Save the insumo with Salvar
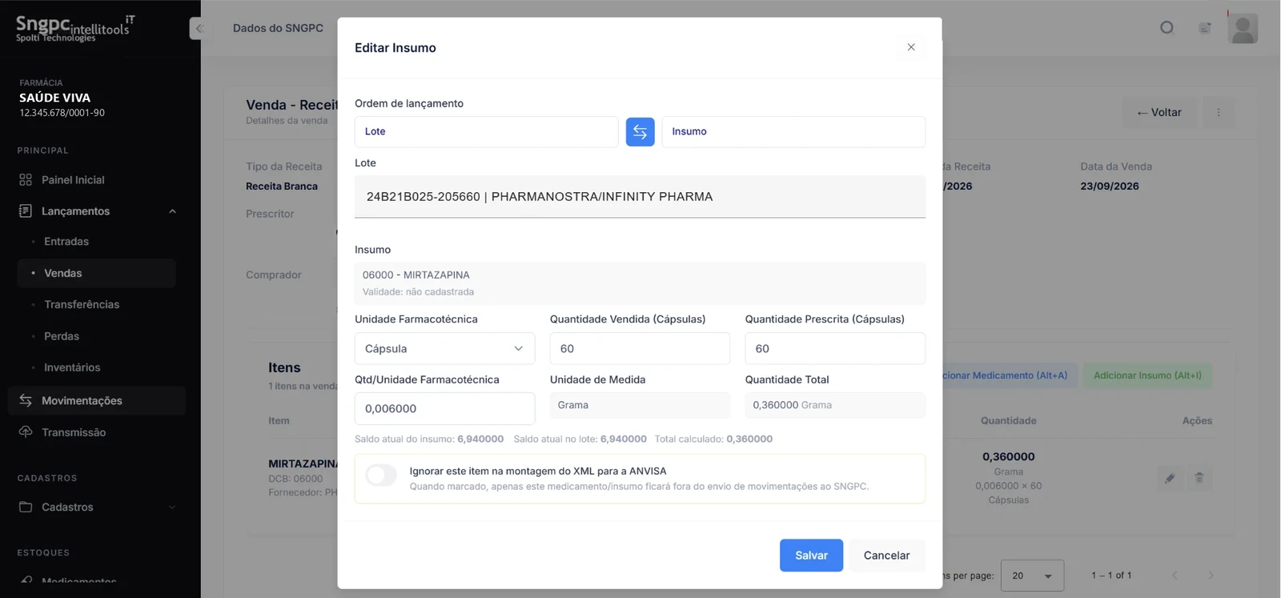The height and width of the screenshot is (598, 1281). pyautogui.click(x=811, y=556)
